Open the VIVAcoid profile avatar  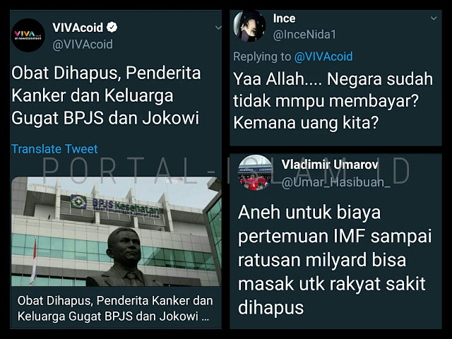(x=28, y=35)
